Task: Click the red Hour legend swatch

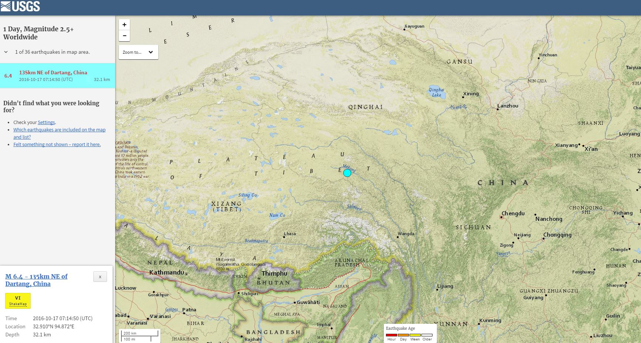Action: coord(391,335)
